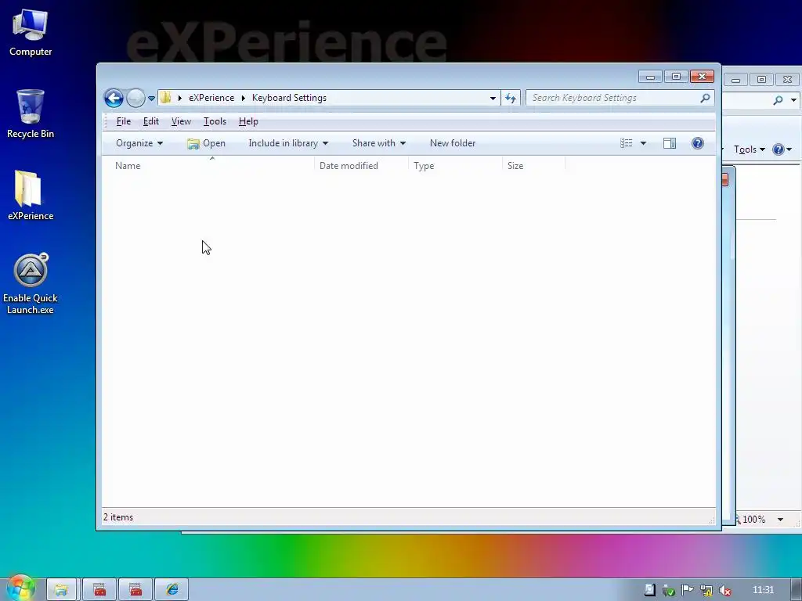The image size is (802, 601).
Task: Click the second red toolbox taskbar button
Action: pyautogui.click(x=135, y=590)
